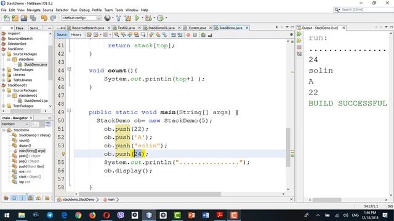The height and width of the screenshot is (221, 394).
Task: Toggle Show Non-Public Members in Navigator
Action: [x=30, y=198]
